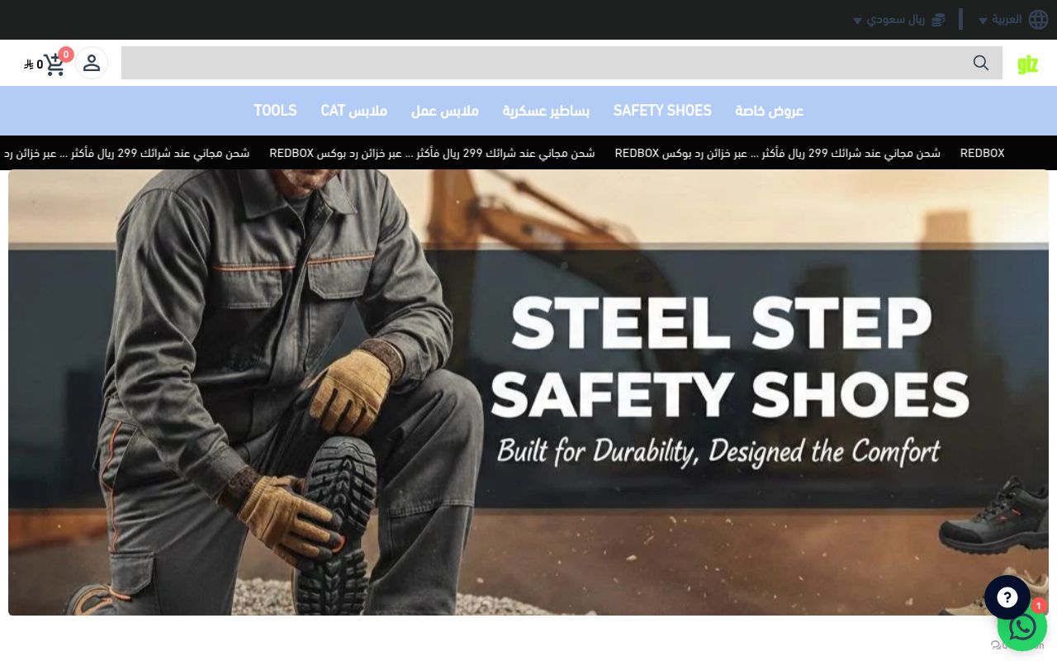Open the shopping cart icon
Image resolution: width=1057 pixels, height=661 pixels.
coord(55,64)
